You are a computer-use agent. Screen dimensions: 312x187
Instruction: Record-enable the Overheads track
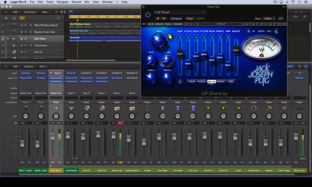point(31,46)
